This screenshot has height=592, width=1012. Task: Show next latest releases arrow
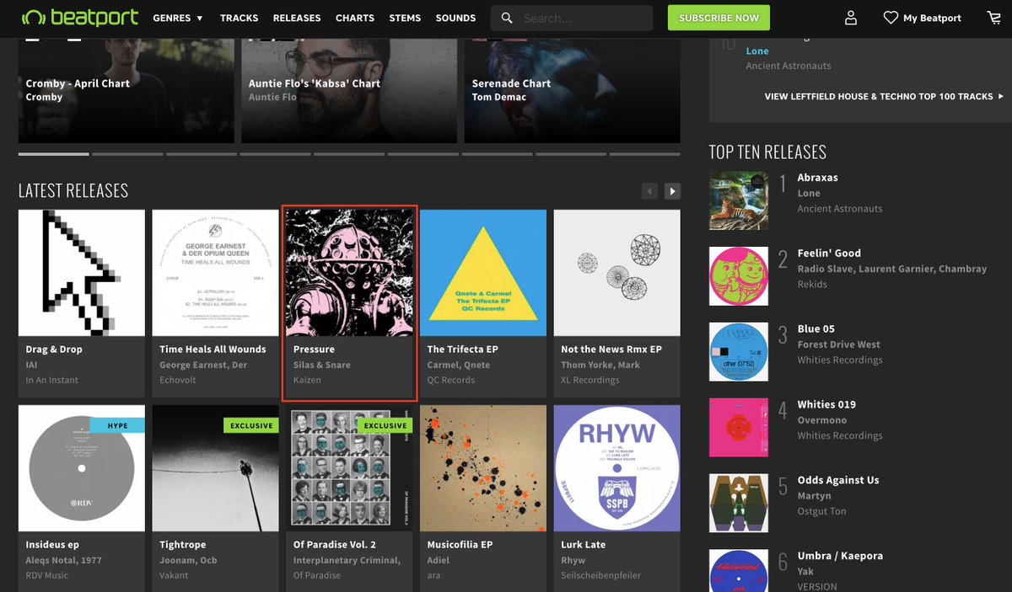coord(672,191)
